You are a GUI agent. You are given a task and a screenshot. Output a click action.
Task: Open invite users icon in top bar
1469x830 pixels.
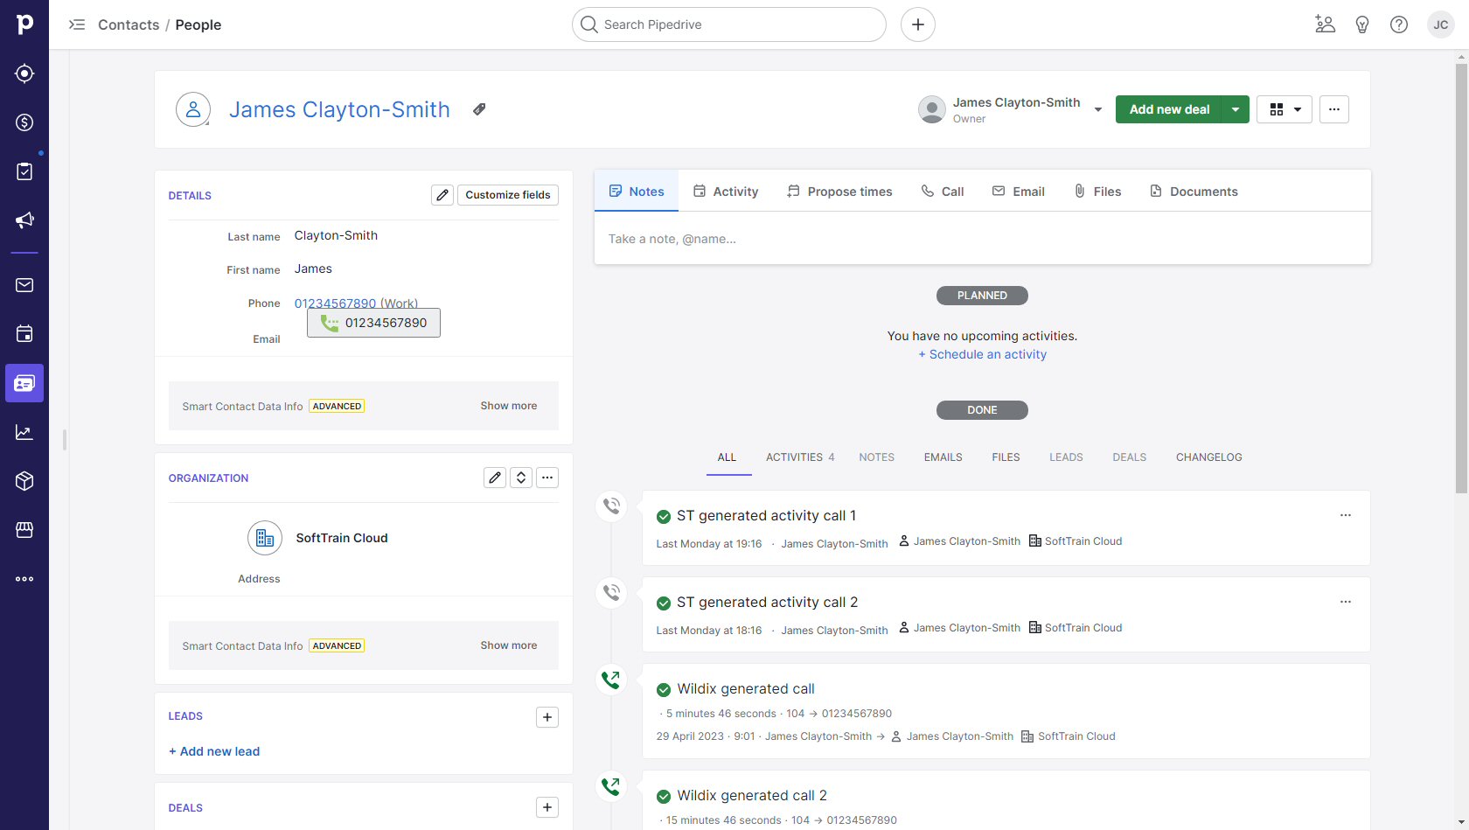pos(1326,24)
